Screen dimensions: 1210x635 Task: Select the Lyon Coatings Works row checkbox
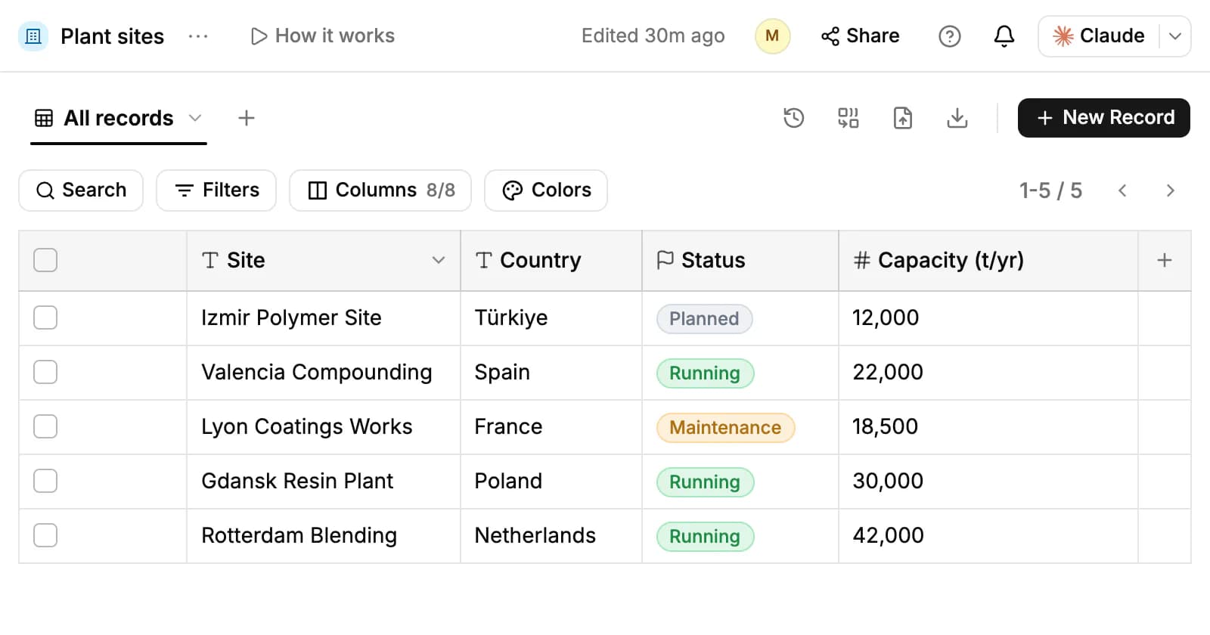(x=45, y=426)
